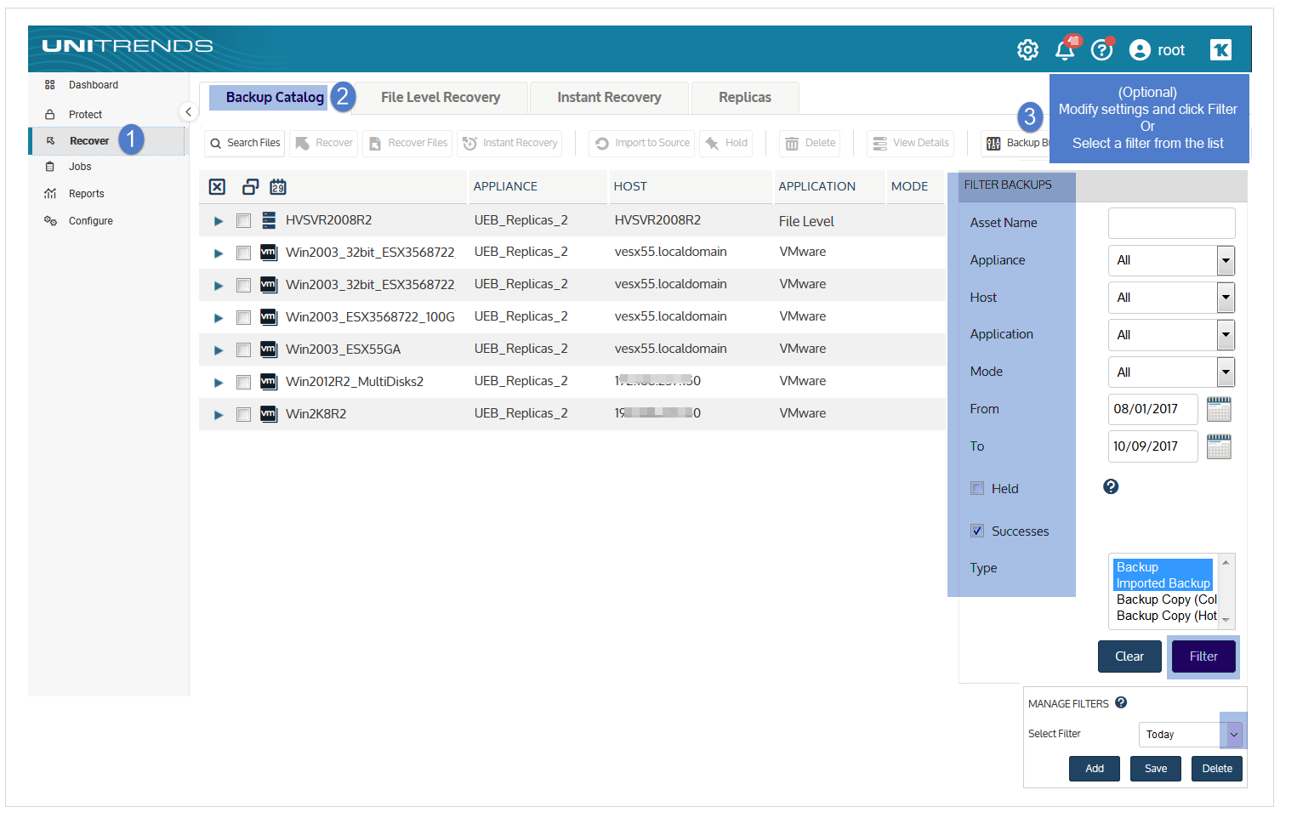Image resolution: width=1297 pixels, height=824 pixels.
Task: Open the Host filter dropdown
Action: 1171,298
